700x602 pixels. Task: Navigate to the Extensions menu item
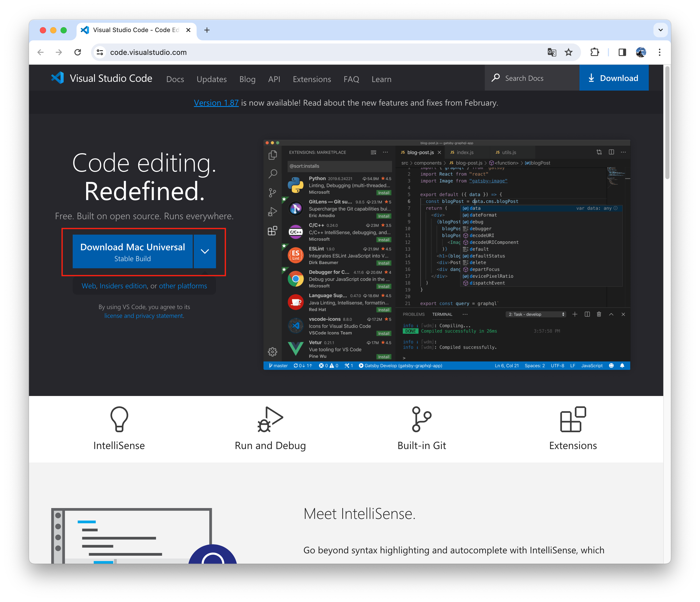312,79
